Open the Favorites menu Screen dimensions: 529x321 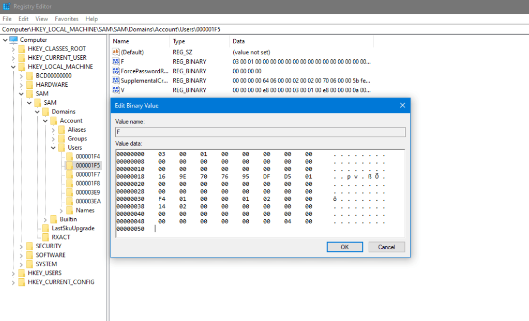point(67,19)
